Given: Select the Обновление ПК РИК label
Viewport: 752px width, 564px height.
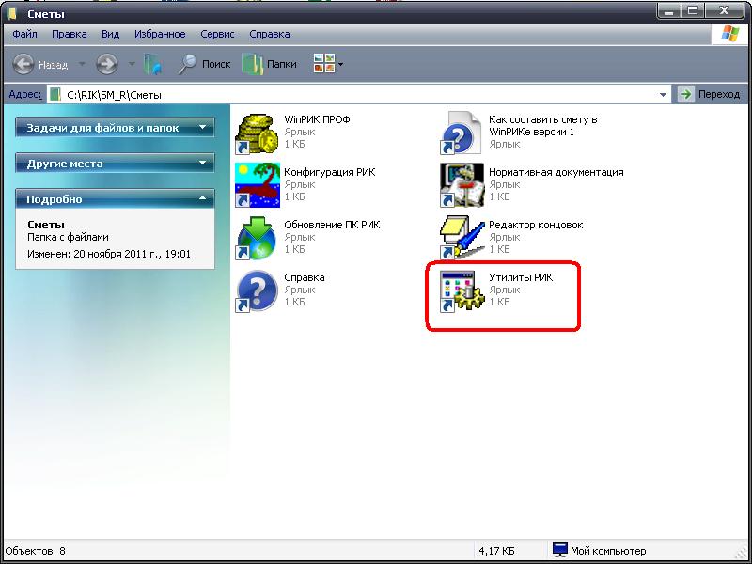Looking at the screenshot, I should click(x=332, y=225).
